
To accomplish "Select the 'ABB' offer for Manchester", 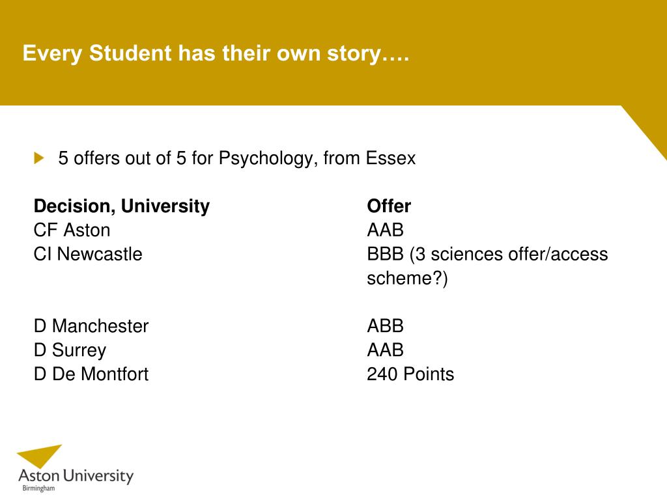I will pos(385,326).
